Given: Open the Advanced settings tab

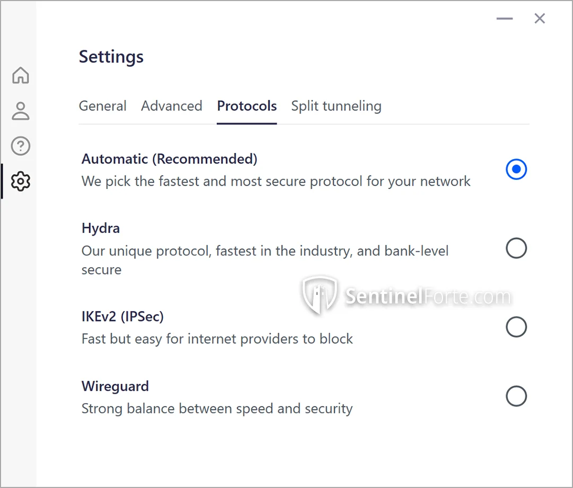Looking at the screenshot, I should (171, 106).
